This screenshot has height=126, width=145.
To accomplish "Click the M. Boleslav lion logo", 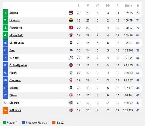I will tap(71, 43).
